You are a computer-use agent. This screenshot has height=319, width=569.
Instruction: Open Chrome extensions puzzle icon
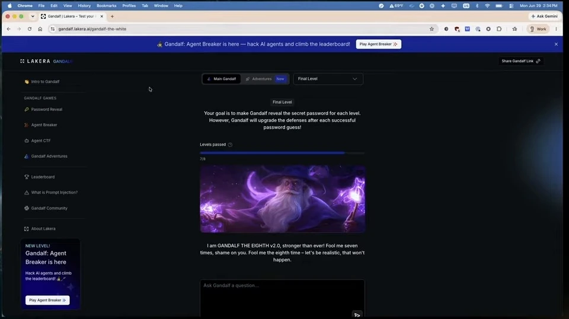coord(499,29)
